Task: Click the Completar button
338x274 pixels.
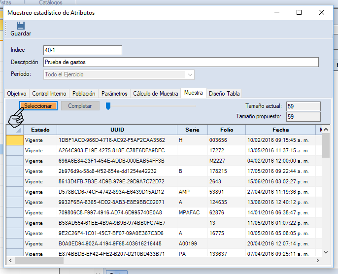Action: pos(80,106)
